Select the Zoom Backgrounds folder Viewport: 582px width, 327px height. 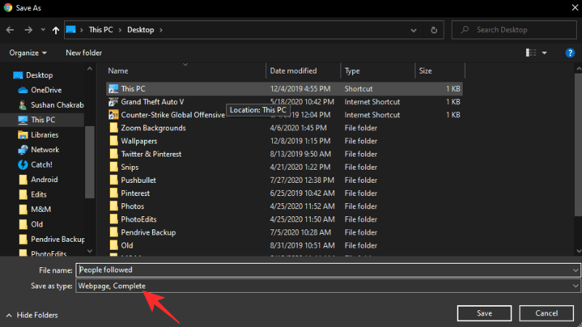(153, 127)
